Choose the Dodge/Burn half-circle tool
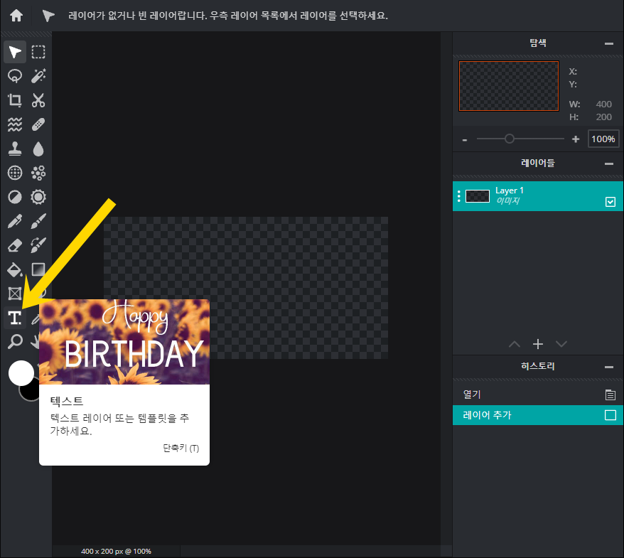Image resolution: width=624 pixels, height=558 pixels. (x=15, y=197)
